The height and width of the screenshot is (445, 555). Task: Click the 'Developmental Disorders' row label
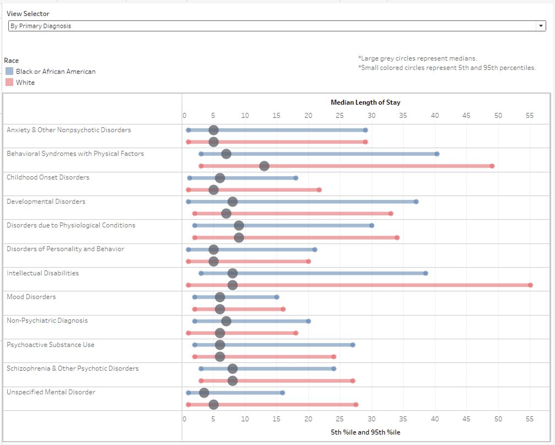pyautogui.click(x=46, y=202)
